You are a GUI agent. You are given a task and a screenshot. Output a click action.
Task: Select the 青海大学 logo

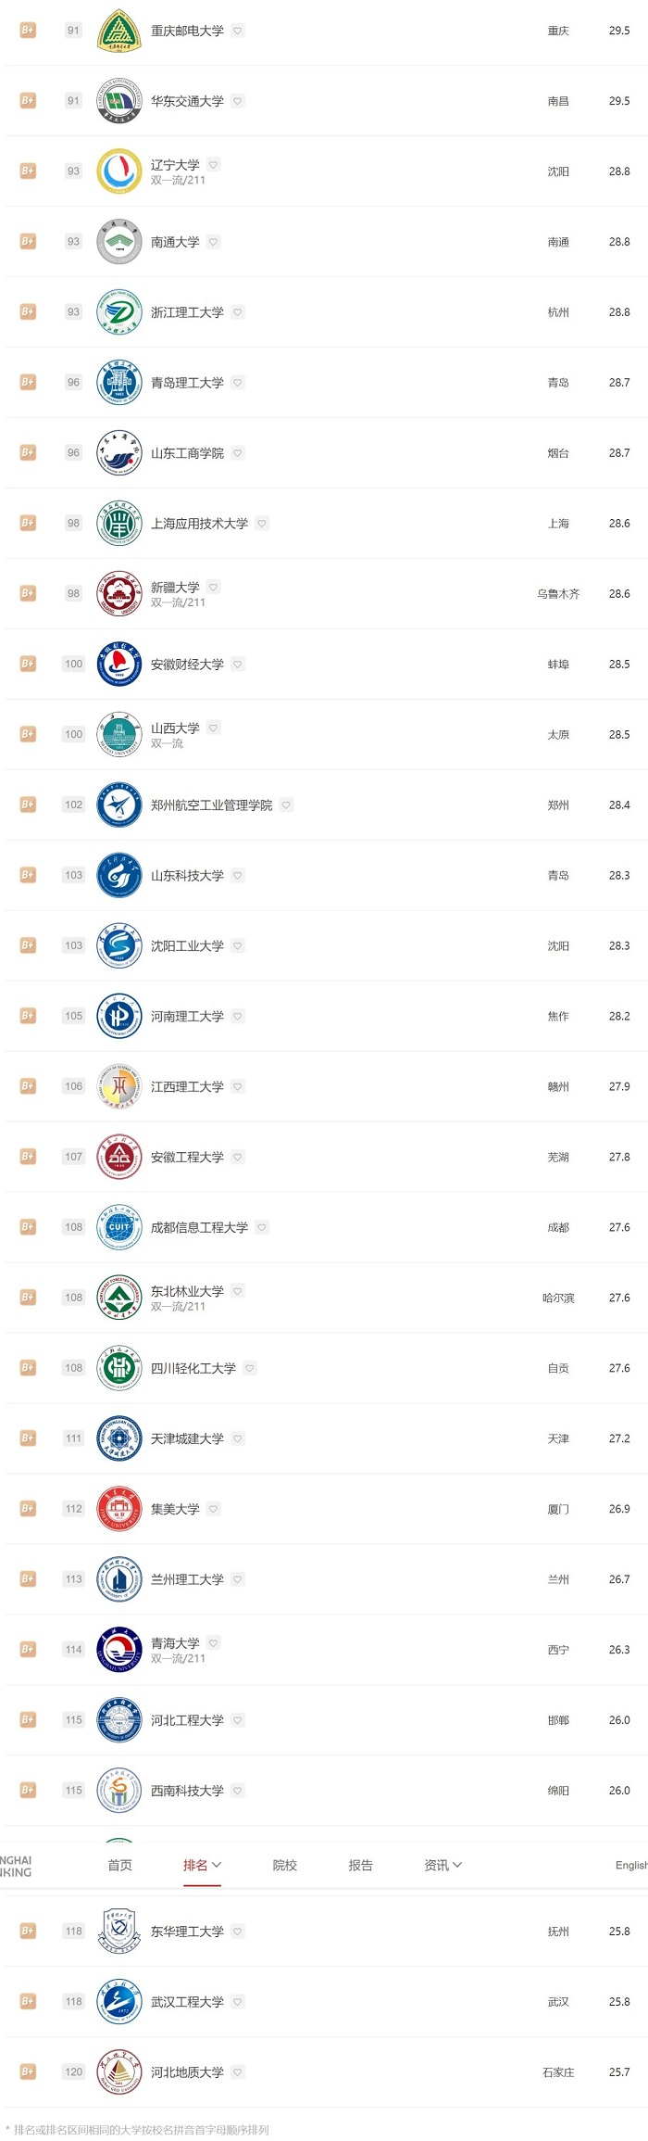(119, 1650)
